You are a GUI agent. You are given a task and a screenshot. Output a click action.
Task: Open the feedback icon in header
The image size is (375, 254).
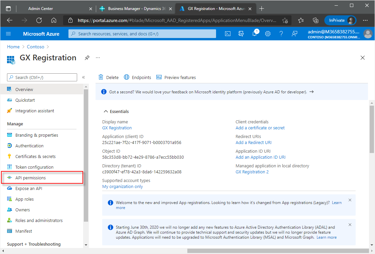294,34
